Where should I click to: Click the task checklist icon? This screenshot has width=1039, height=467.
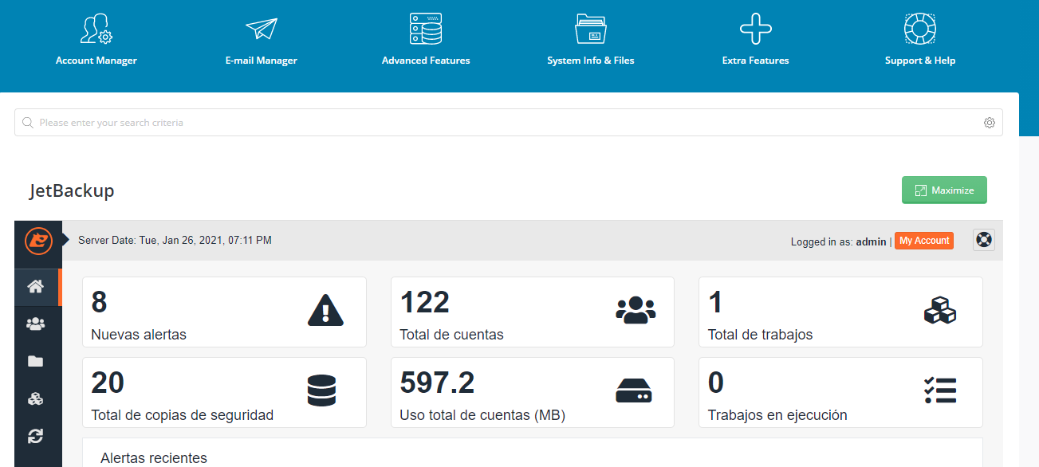940,390
